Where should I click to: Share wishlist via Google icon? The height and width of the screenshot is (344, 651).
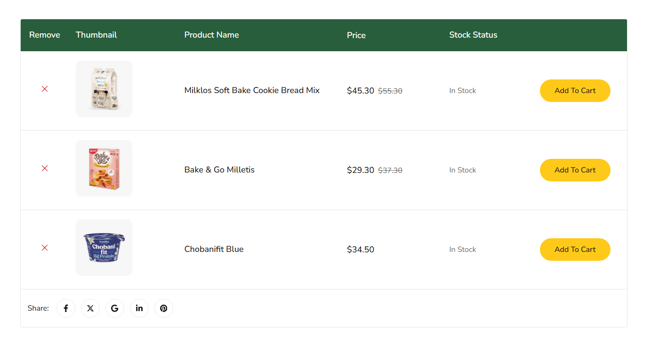coord(115,308)
